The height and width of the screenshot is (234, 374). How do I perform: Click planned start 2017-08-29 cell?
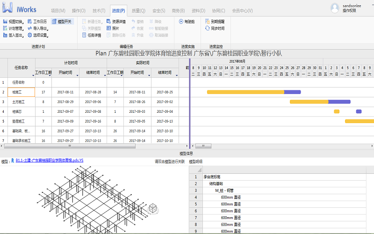(x=65, y=102)
